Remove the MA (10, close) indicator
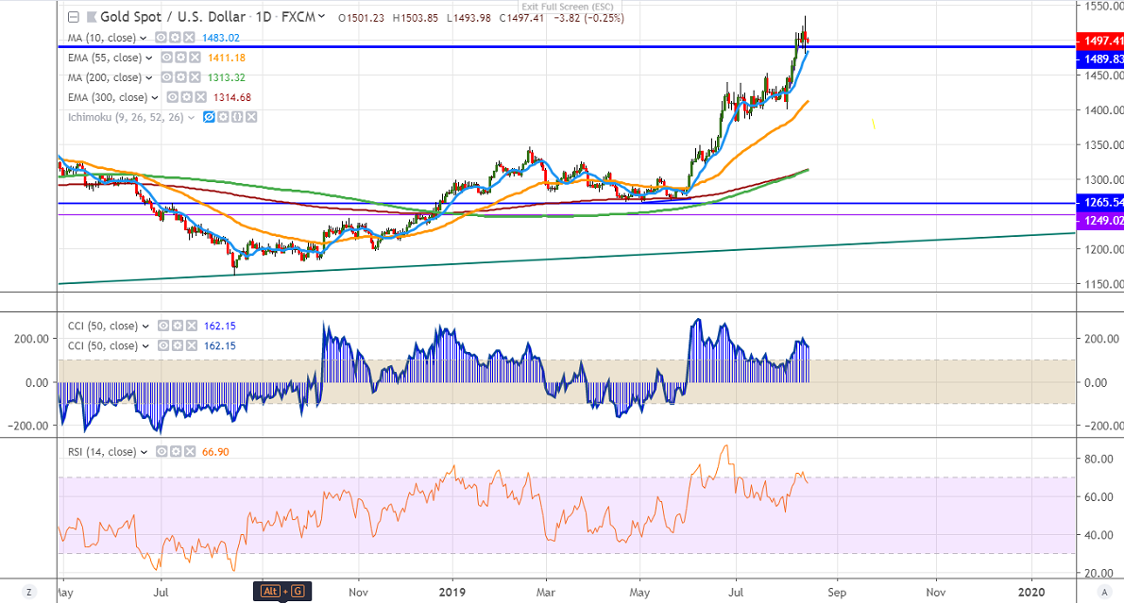The height and width of the screenshot is (603, 1124). pyautogui.click(x=188, y=38)
